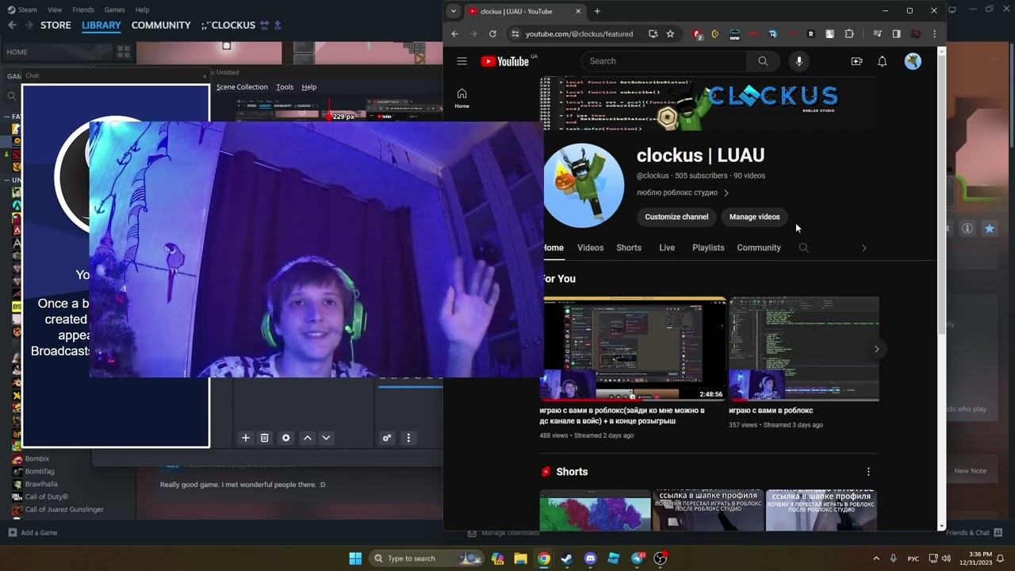Open File Explorer from the taskbar
The width and height of the screenshot is (1015, 571).
click(x=519, y=558)
